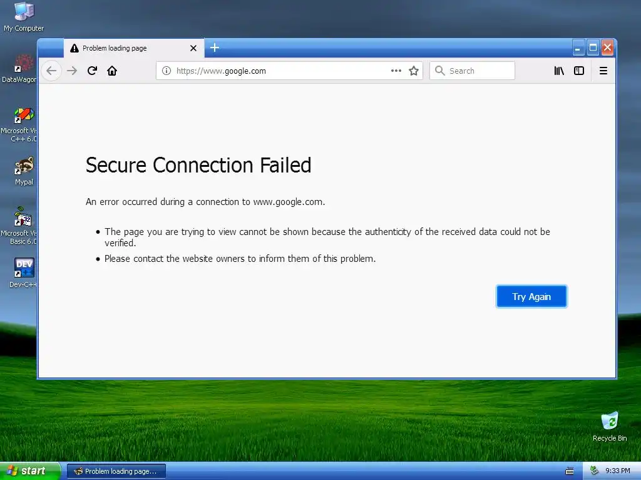Image resolution: width=641 pixels, height=480 pixels.
Task: Open a new tab with the plus
Action: pos(215,47)
